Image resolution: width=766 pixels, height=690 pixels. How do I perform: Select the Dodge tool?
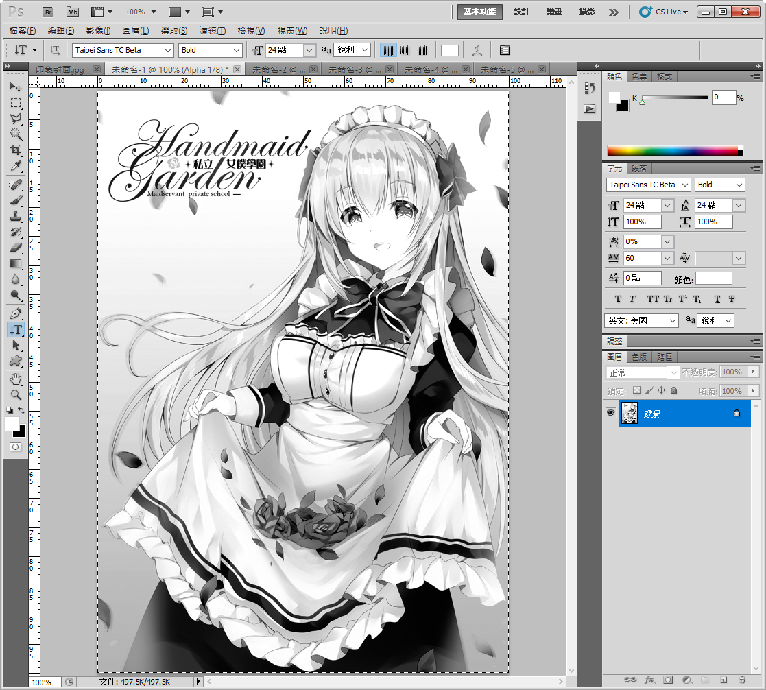pos(16,295)
